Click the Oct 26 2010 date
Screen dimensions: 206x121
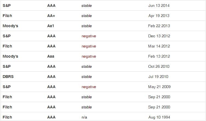(x=159, y=66)
